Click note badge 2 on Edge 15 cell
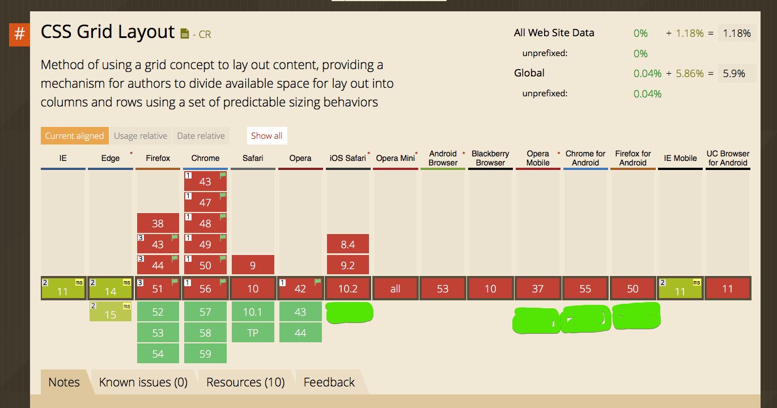 pyautogui.click(x=94, y=306)
